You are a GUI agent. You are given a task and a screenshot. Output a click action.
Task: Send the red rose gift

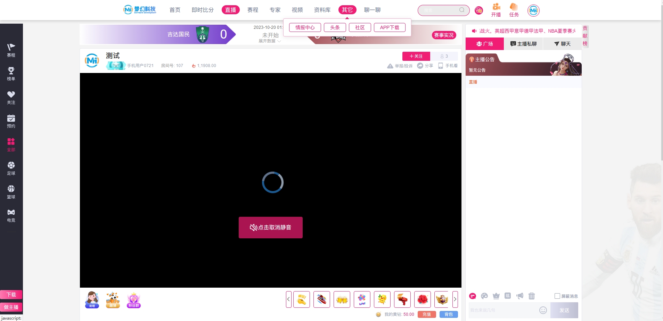422,299
